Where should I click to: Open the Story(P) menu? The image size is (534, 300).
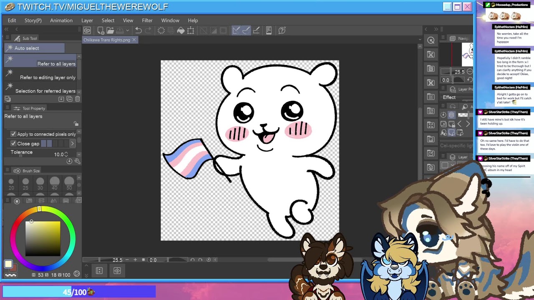click(33, 20)
